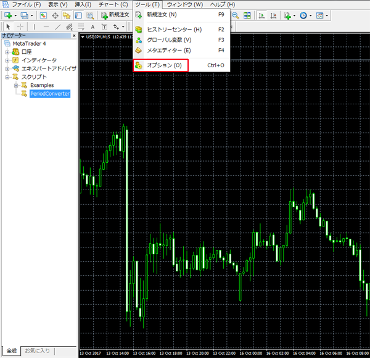Screen dimensions: 370x358
Task: Toggle the Navigator panel star-folder icon
Action: (x=66, y=15)
